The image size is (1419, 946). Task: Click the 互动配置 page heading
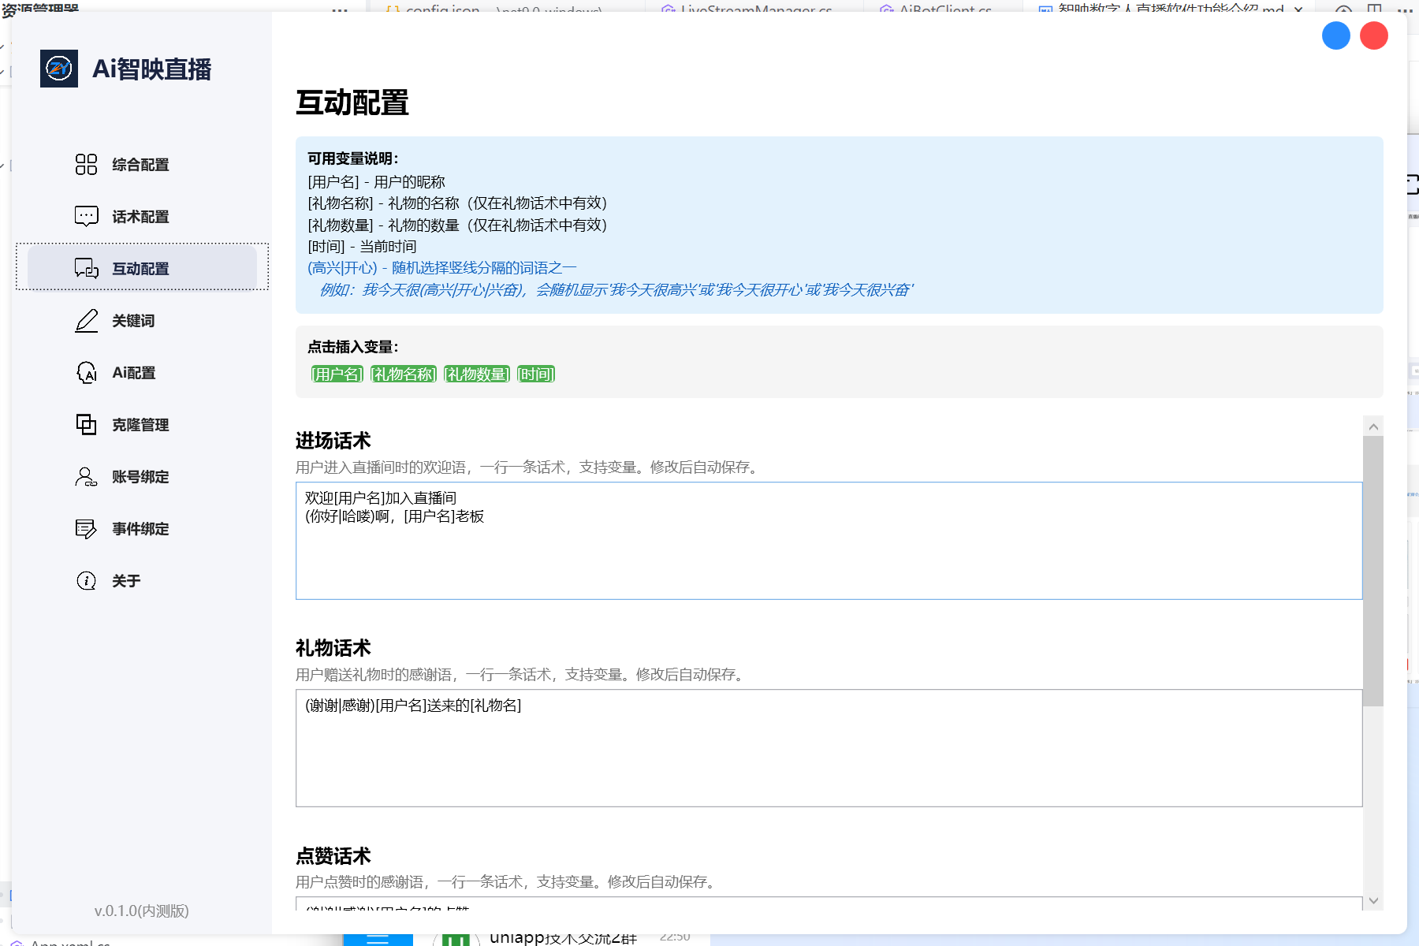click(x=352, y=102)
